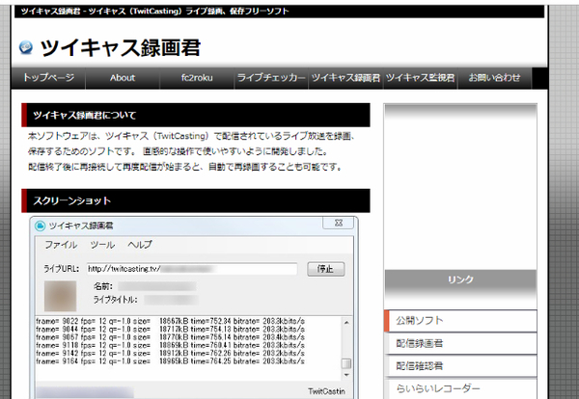This screenshot has width=579, height=399.
Task: Switch to the ライブチェッカー tab
Action: [271, 77]
